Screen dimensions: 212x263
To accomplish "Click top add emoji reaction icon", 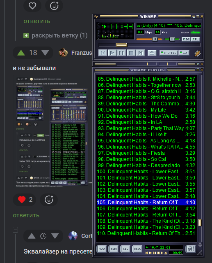I will [54, 6].
